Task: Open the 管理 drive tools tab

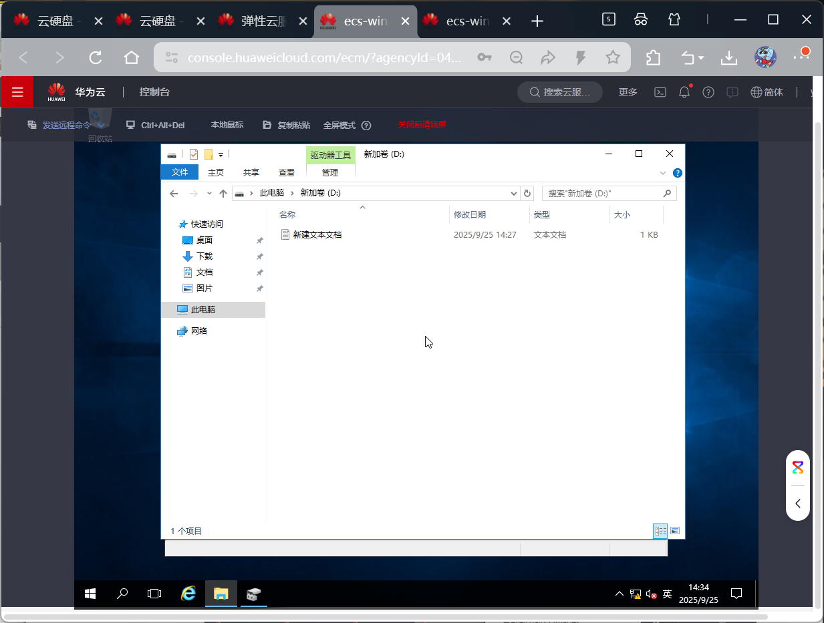Action: [x=330, y=172]
